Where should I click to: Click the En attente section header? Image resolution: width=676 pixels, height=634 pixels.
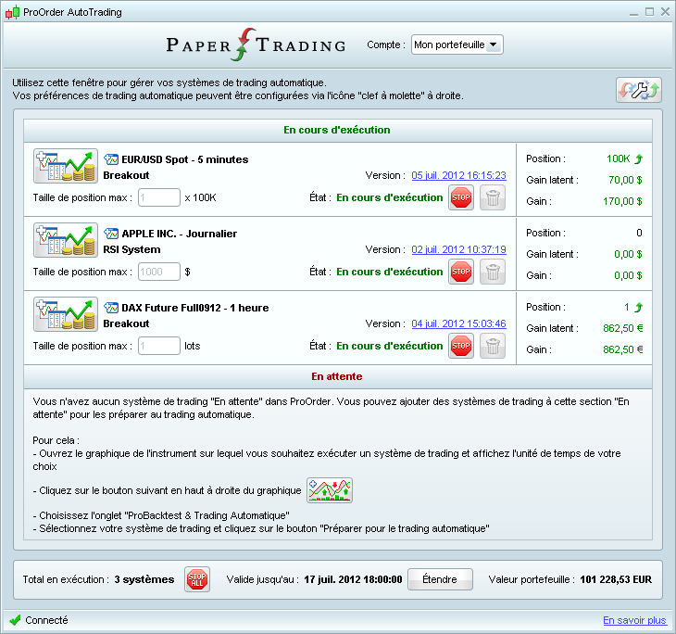[338, 376]
